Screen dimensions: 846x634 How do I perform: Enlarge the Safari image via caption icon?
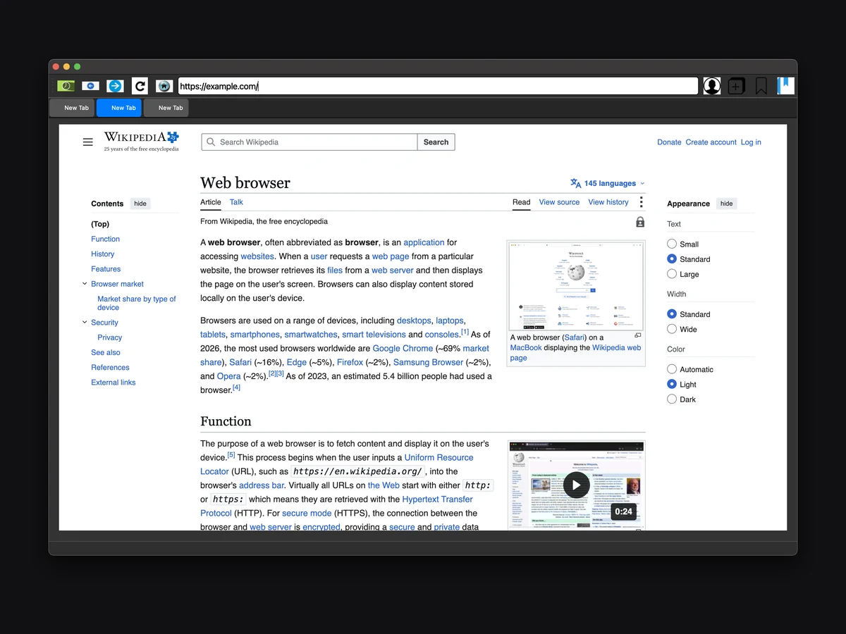click(x=638, y=335)
